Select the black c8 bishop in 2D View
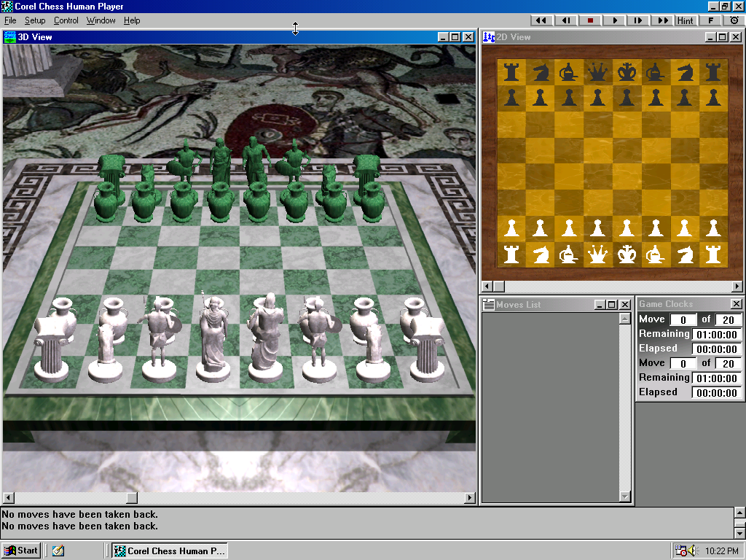The width and height of the screenshot is (746, 560). 568,72
